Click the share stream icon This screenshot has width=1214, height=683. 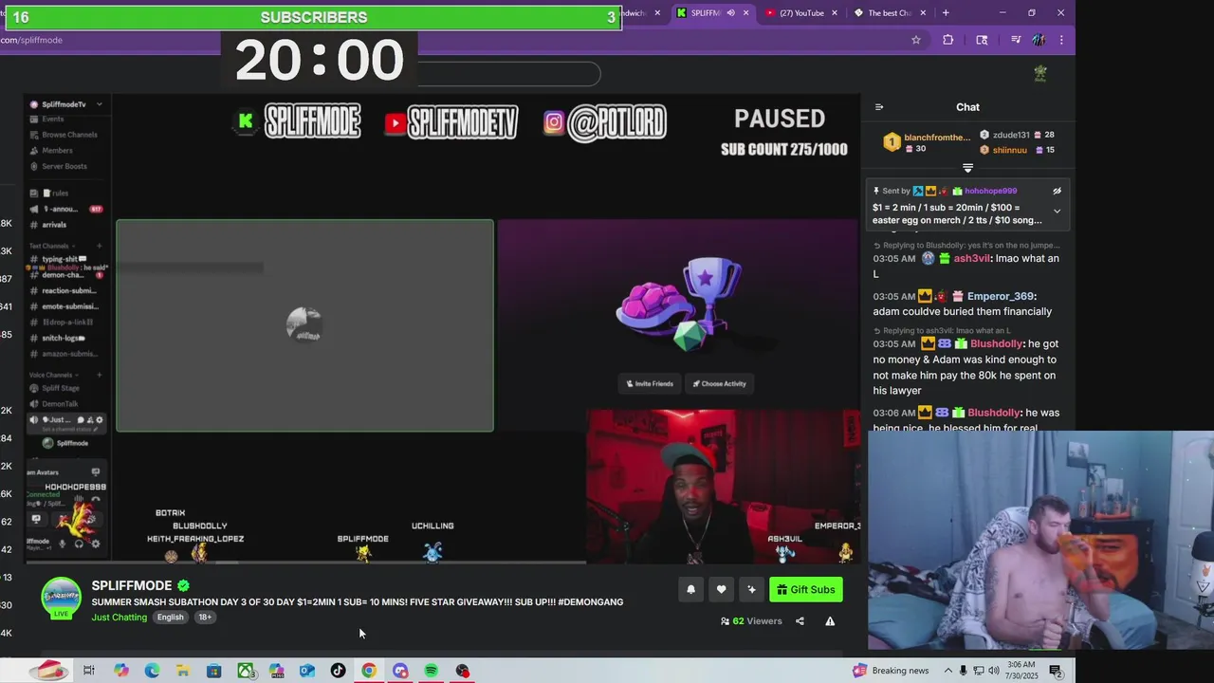tap(800, 621)
